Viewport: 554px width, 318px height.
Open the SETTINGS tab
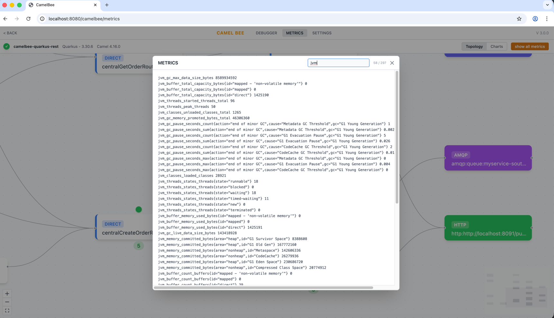(322, 33)
